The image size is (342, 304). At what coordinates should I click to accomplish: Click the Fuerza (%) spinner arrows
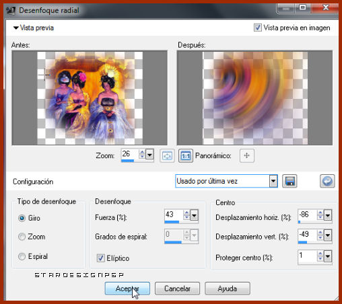(186, 215)
